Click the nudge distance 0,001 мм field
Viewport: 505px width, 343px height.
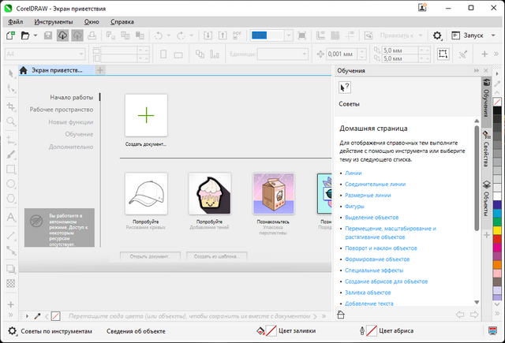coord(342,54)
